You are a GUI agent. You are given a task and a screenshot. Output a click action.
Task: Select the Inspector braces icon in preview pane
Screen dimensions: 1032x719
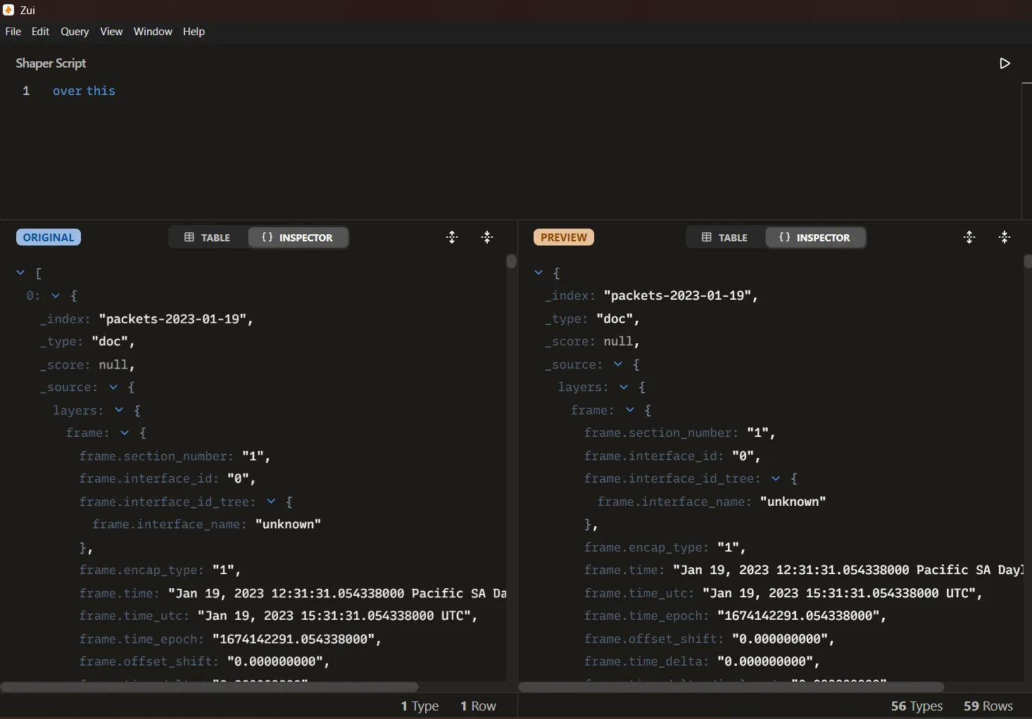pos(786,237)
